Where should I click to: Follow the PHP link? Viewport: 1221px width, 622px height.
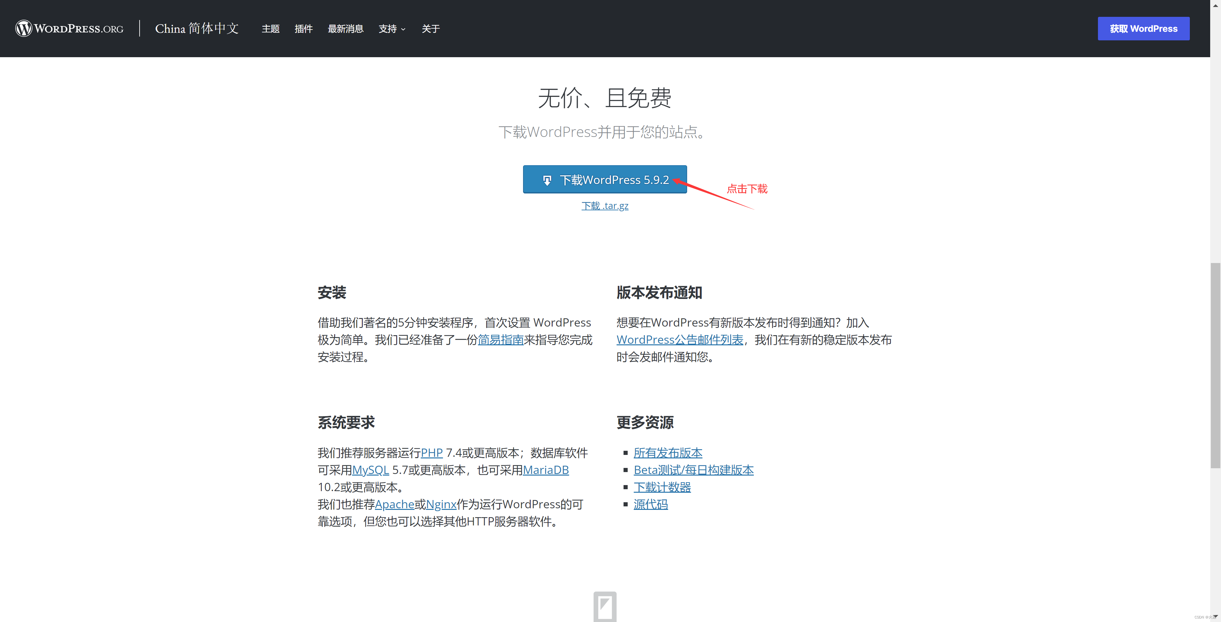point(432,453)
